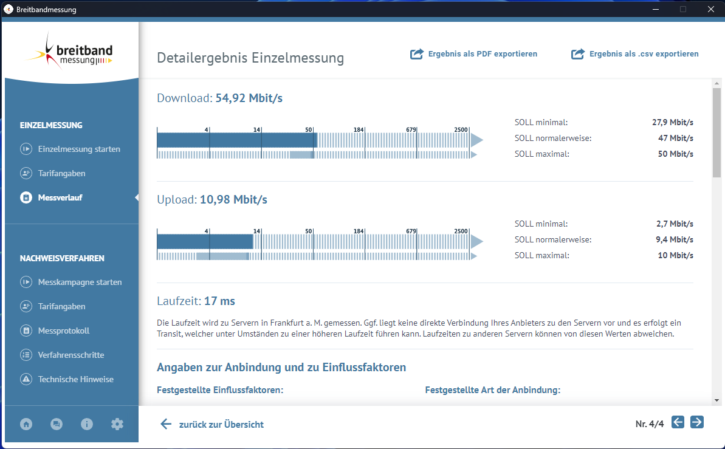Close the Breitbandmessung window
Screen dimensions: 725x449
711,9
